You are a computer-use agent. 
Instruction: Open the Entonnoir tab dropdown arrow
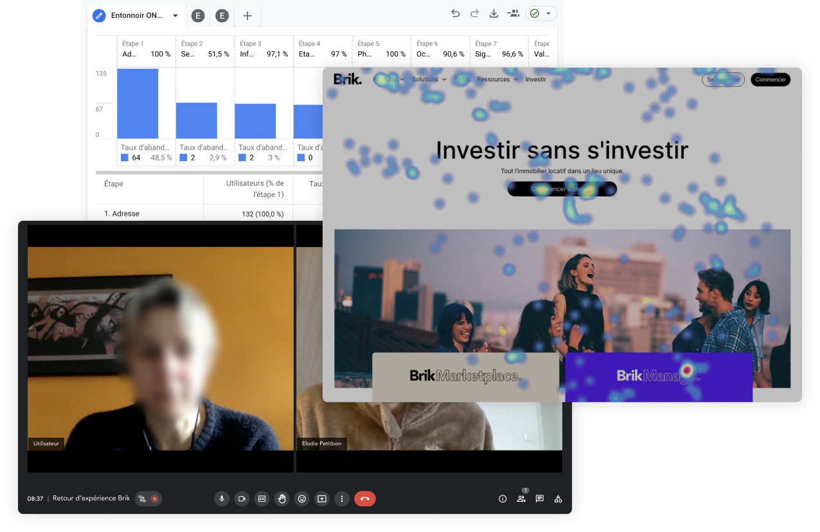pos(175,15)
